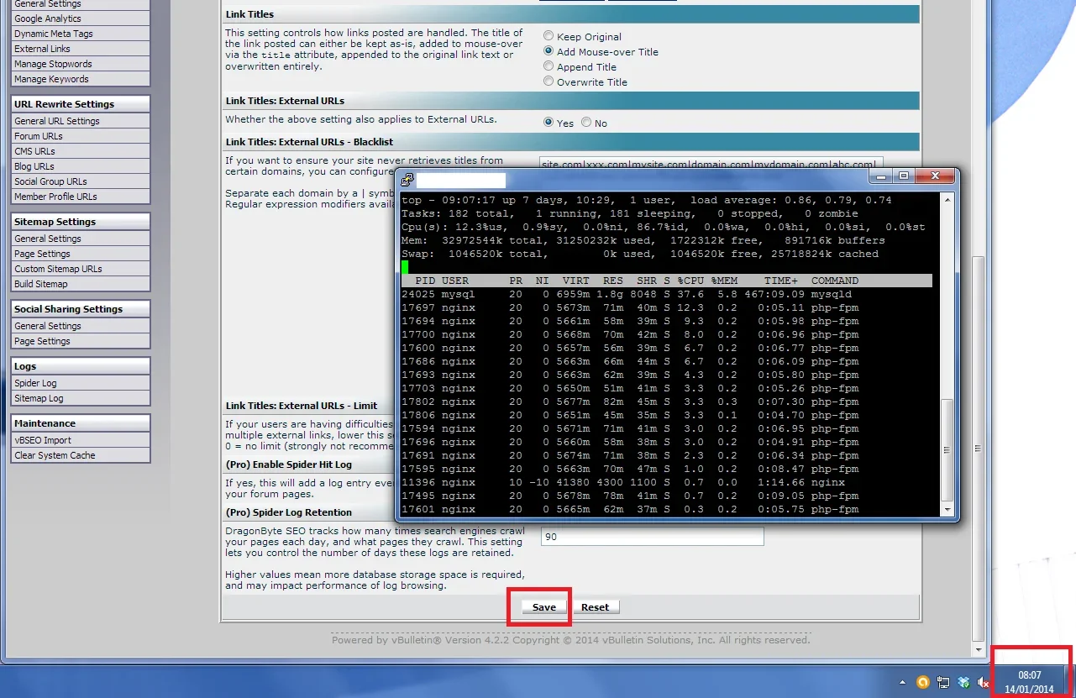Open Page Settings under Social Sharing Settings
Viewport: 1076px width, 698px height.
(x=42, y=341)
